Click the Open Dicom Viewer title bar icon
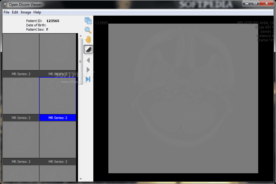The width and height of the screenshot is (276, 184). (5, 4)
